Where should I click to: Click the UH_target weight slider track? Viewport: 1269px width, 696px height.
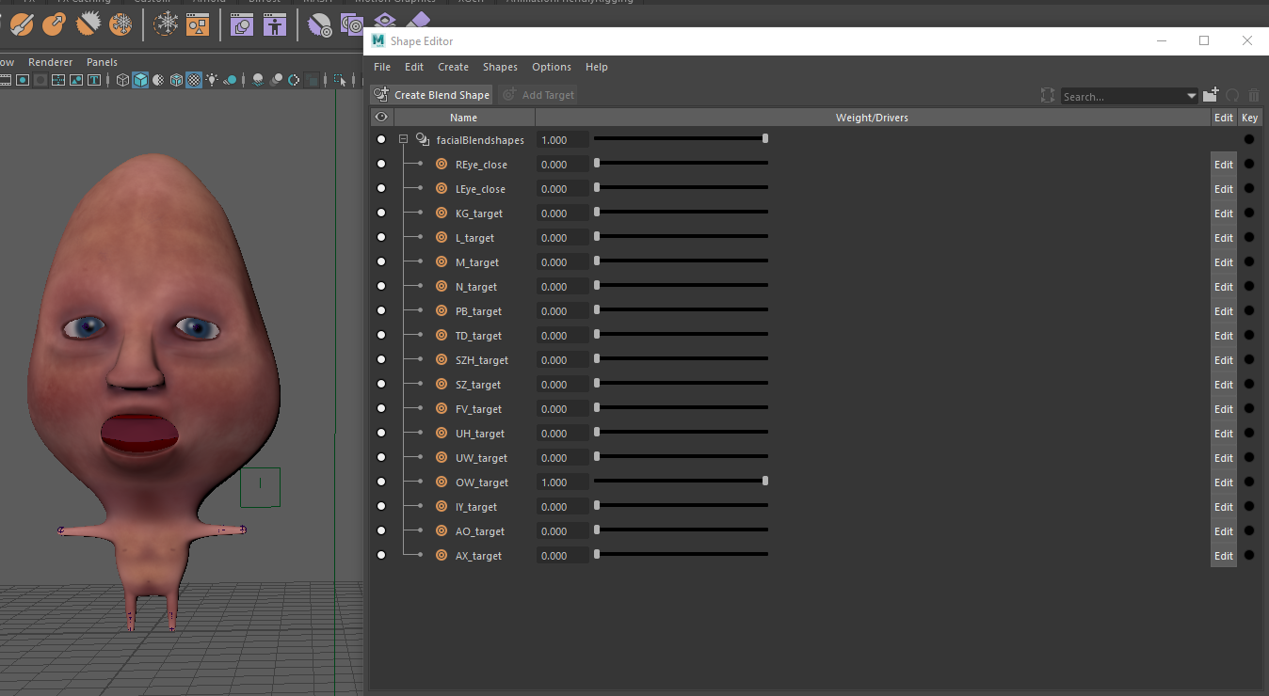(682, 433)
